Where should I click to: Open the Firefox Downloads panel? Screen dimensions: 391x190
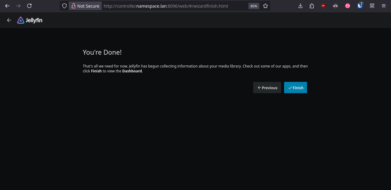click(x=301, y=6)
